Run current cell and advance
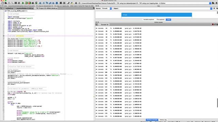Screen dimensions: 218x122 point(30,3)
